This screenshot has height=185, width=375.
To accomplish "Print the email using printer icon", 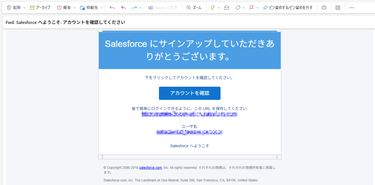I will [x=324, y=7].
